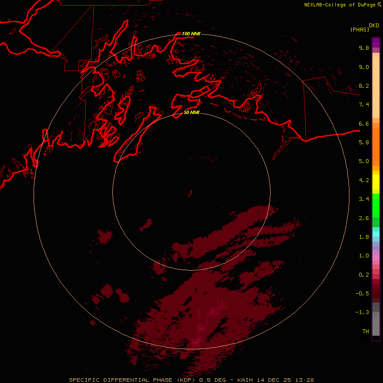
Task: Click the 14 DEC 25 date in caption
Action: click(x=275, y=380)
